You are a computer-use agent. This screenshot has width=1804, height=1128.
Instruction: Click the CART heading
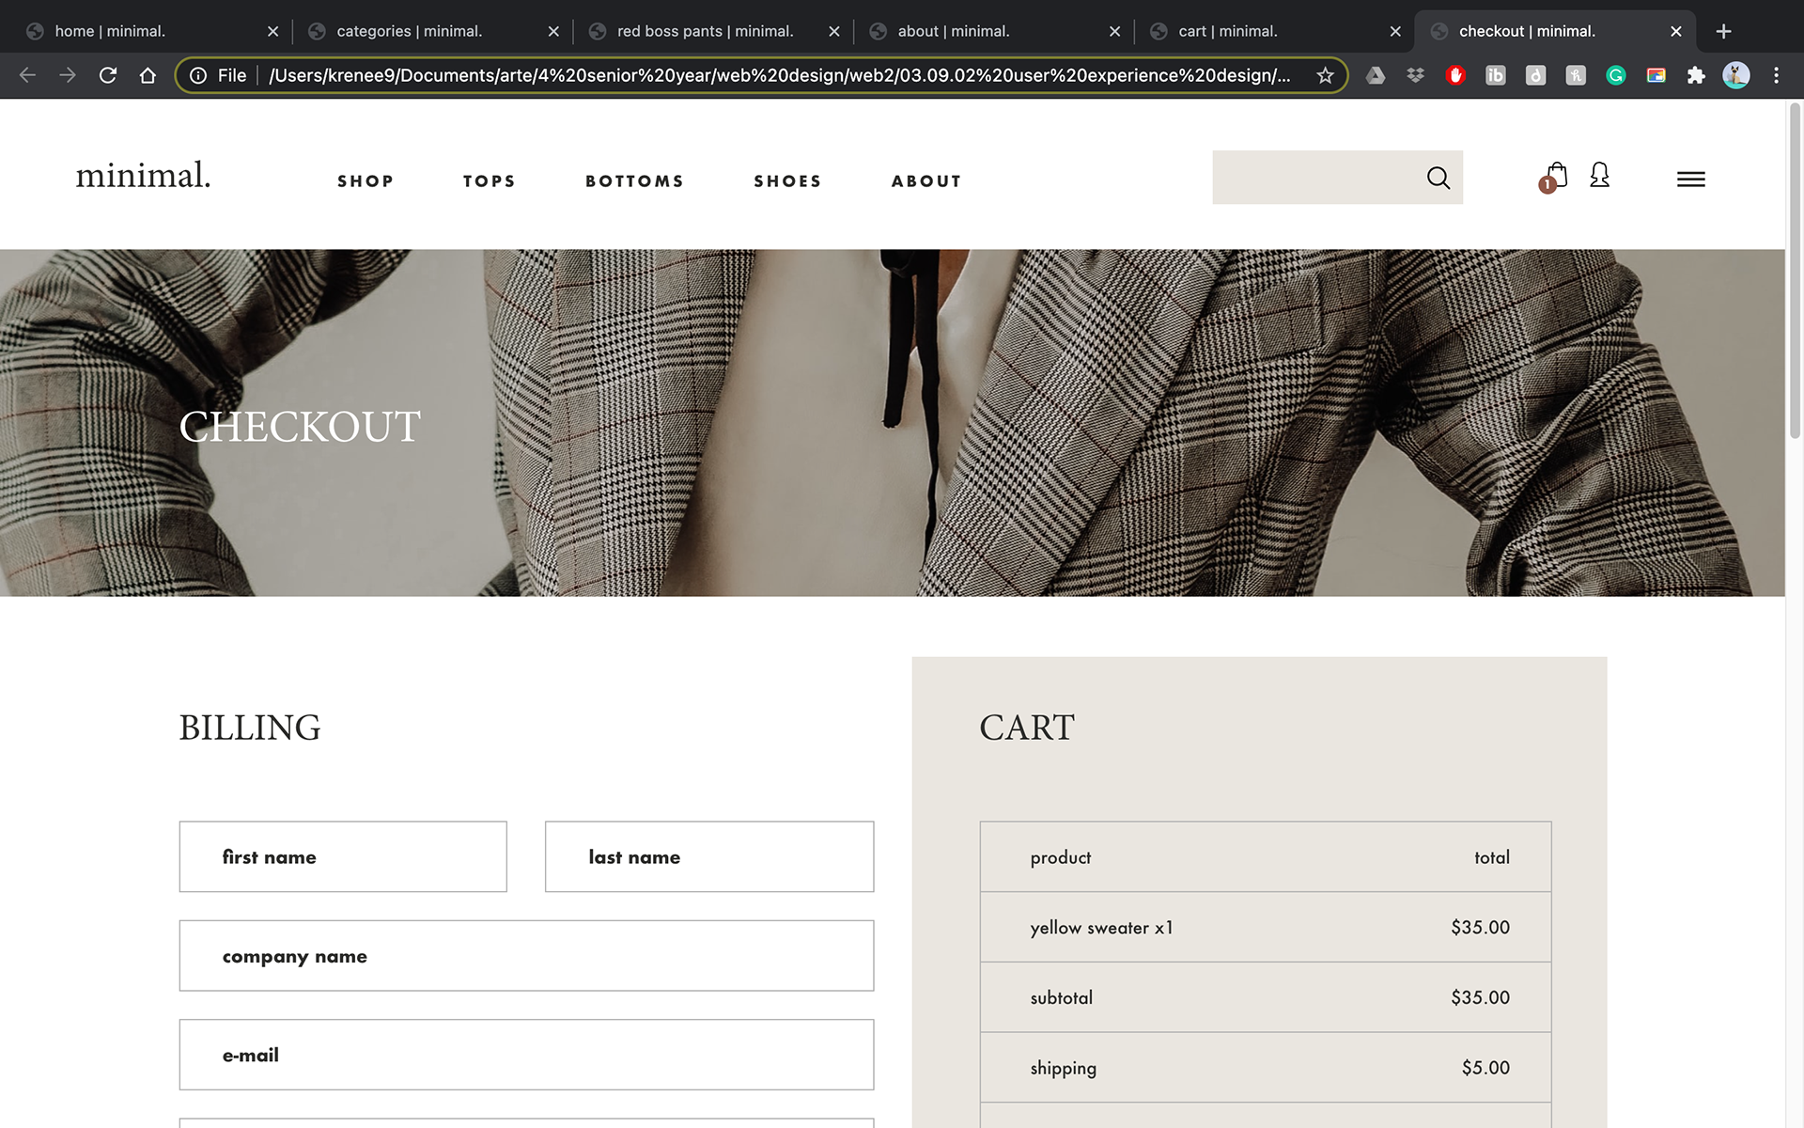[x=1027, y=728]
